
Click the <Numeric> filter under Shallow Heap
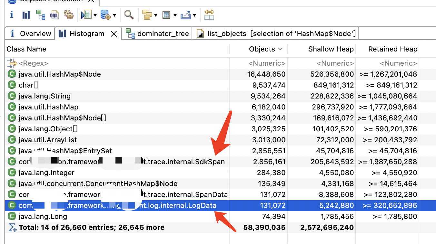click(x=335, y=63)
